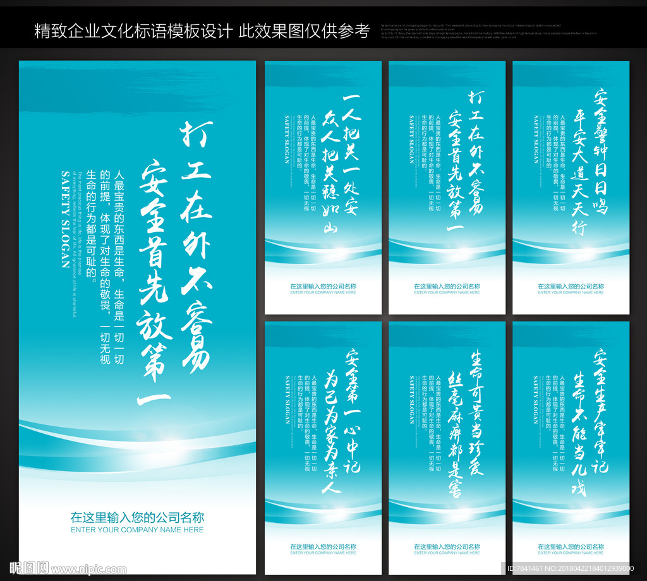Click the header title 精致企业文化标语模板设计
The height and width of the screenshot is (581, 647).
click(x=133, y=32)
